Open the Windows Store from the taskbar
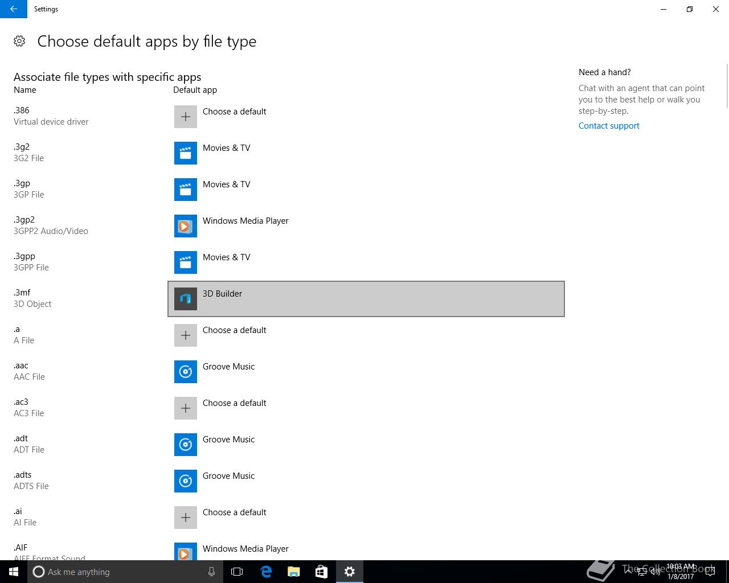Image resolution: width=729 pixels, height=583 pixels. (x=321, y=572)
